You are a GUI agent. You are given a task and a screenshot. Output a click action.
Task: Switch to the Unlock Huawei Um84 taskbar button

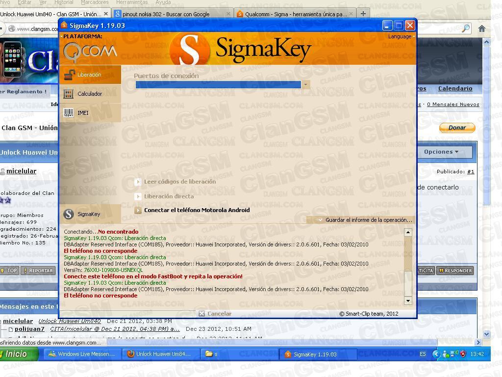[161, 354]
